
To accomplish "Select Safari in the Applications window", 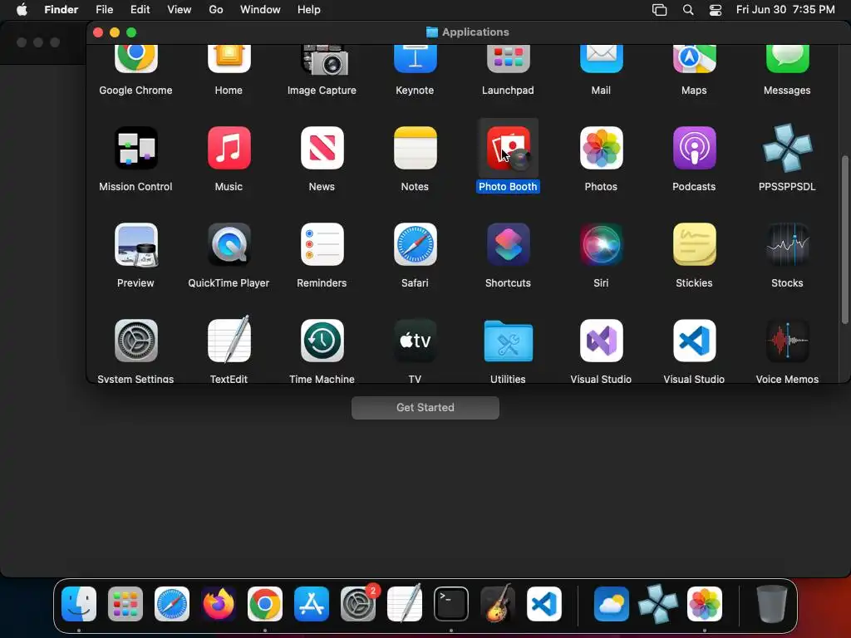I will 416,245.
